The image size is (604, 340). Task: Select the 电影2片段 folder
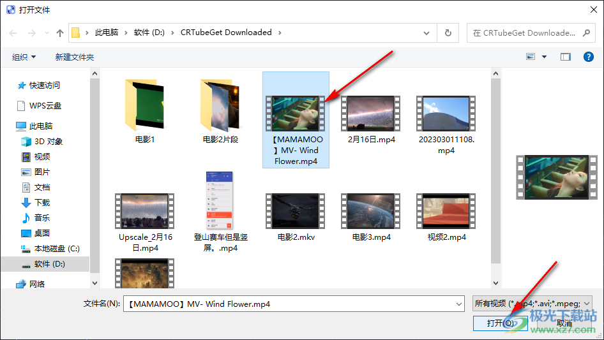tap(220, 112)
